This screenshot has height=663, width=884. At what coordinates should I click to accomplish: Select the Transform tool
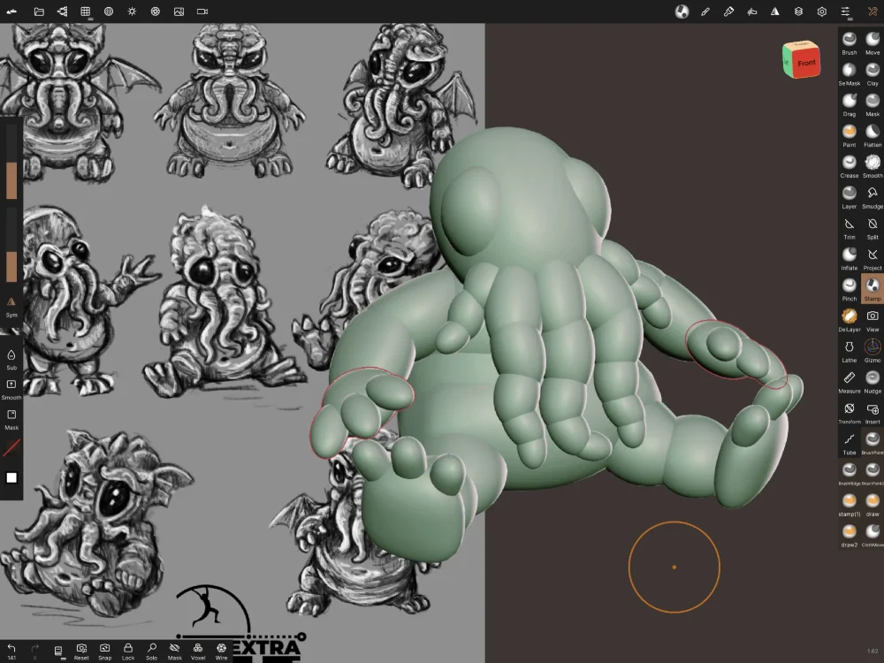click(849, 413)
